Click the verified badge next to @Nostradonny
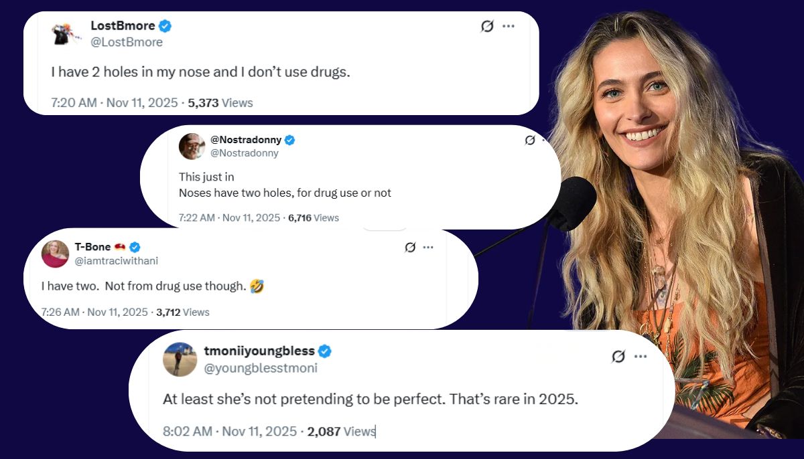Viewport: 804px width, 459px height. pyautogui.click(x=289, y=140)
